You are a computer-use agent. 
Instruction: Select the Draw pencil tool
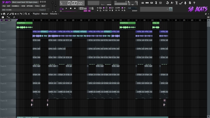coord(8,14)
